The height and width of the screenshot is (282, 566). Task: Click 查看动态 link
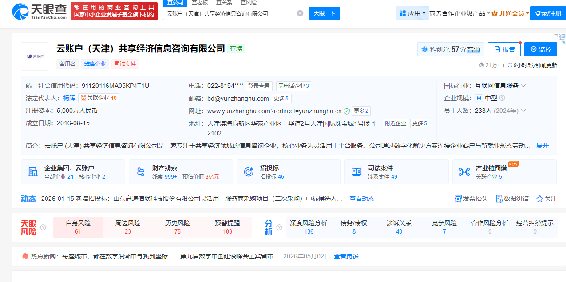(x=362, y=199)
